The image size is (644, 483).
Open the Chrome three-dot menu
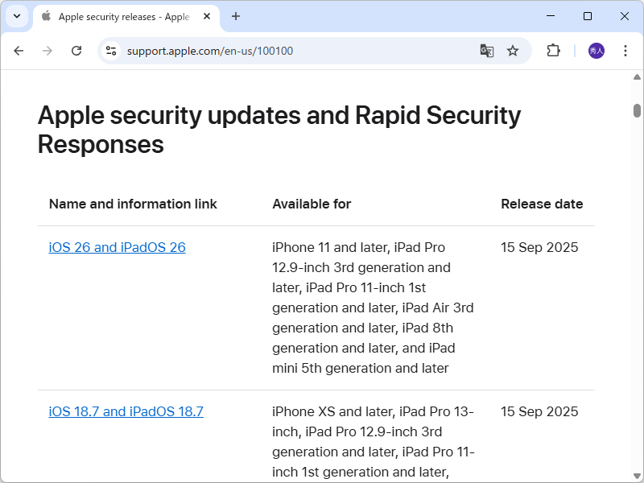[625, 50]
